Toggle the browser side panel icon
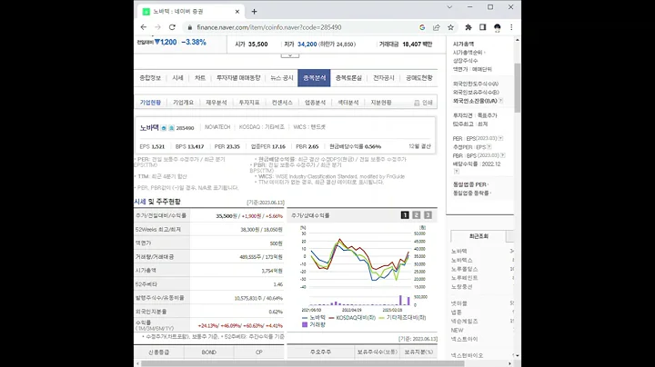This screenshot has height=367, width=655. (x=482, y=27)
